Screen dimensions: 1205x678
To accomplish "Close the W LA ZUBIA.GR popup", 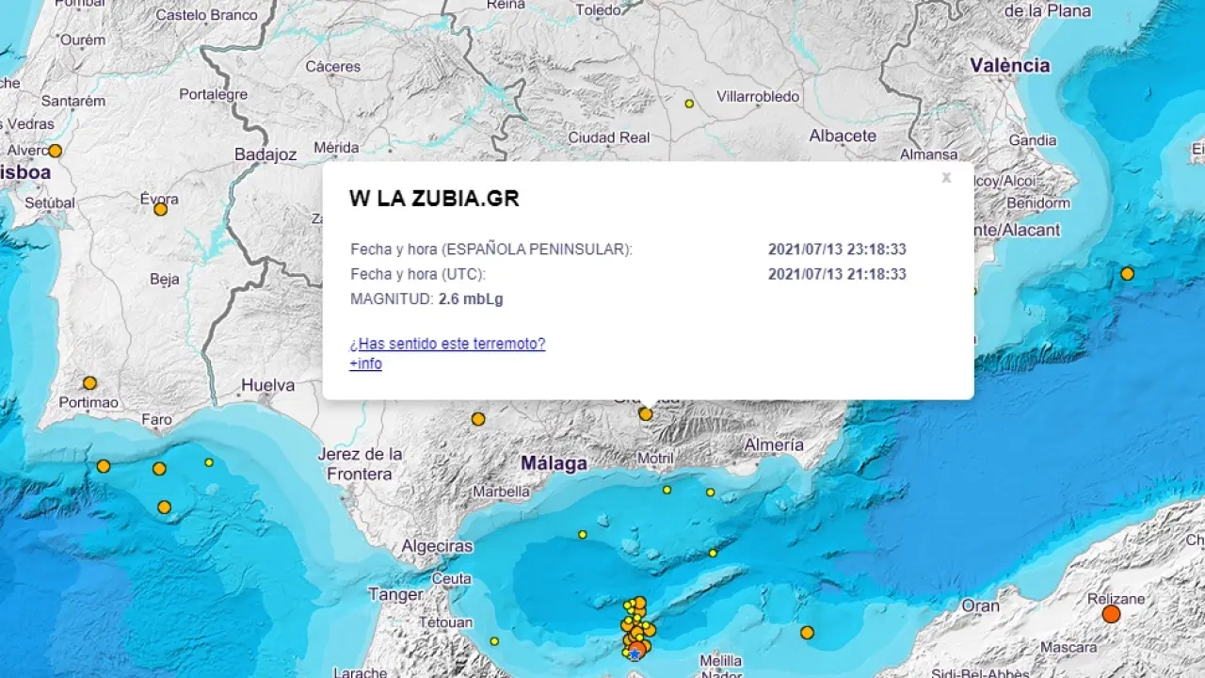I will point(946,178).
